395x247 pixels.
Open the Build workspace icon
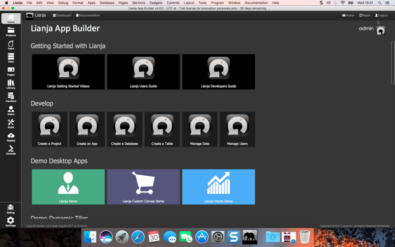(11, 124)
